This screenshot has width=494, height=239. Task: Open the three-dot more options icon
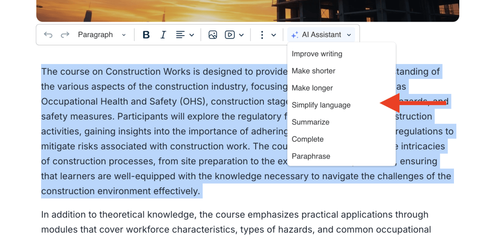[x=262, y=35]
